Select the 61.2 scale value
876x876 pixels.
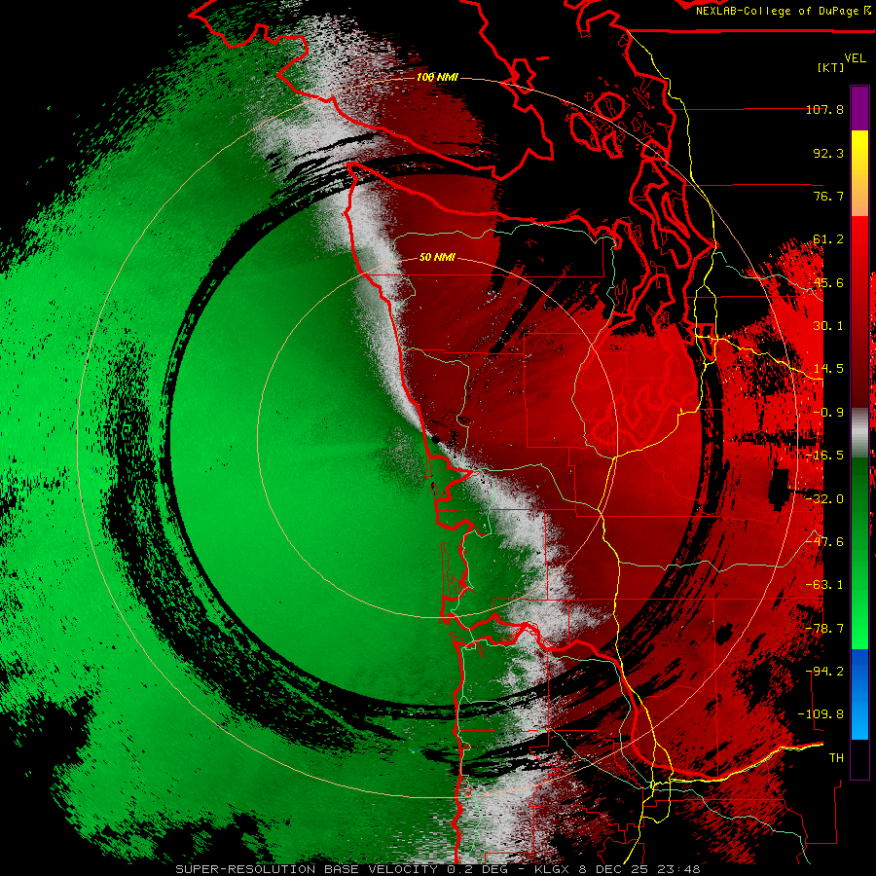(x=828, y=239)
